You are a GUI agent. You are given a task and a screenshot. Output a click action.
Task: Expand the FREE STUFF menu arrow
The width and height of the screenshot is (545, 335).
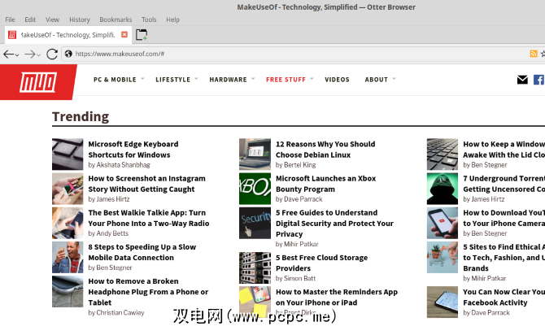[312, 79]
